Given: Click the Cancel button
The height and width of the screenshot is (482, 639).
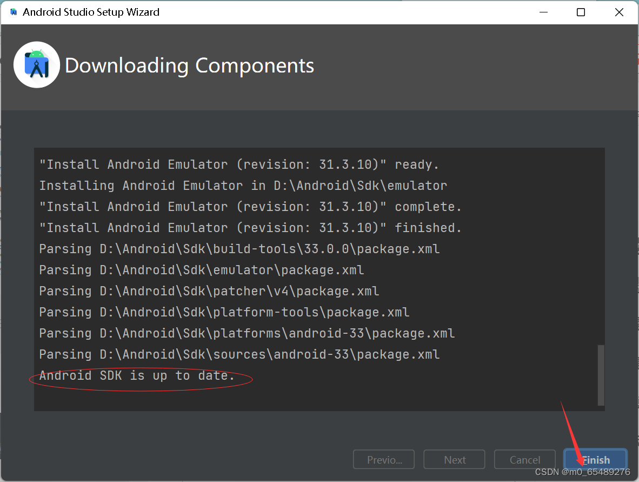Looking at the screenshot, I should coord(524,460).
